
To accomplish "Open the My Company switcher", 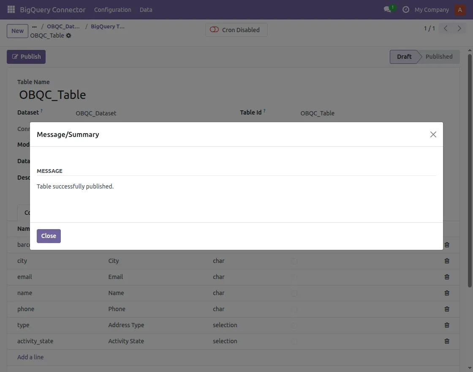I will pos(432,9).
